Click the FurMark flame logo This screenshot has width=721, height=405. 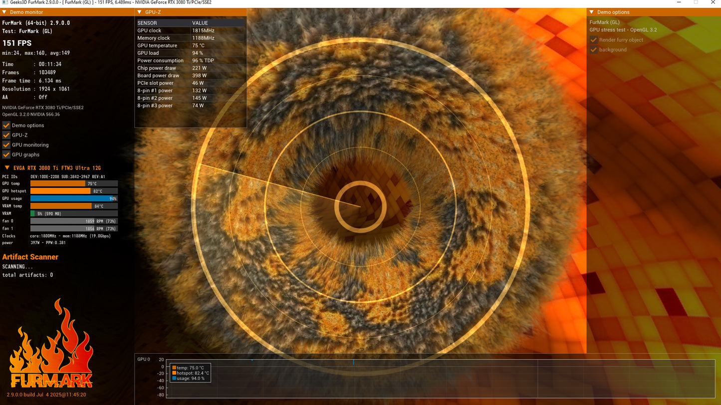pos(51,344)
